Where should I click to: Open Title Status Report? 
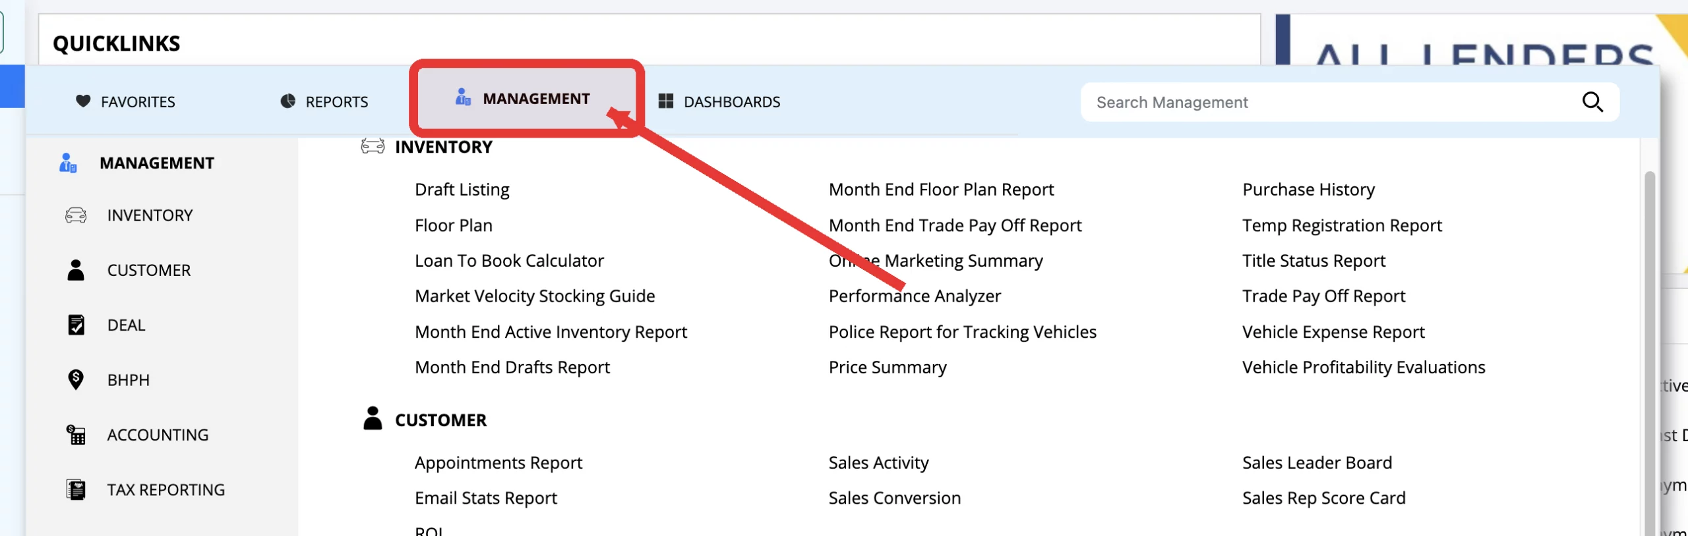1314,261
